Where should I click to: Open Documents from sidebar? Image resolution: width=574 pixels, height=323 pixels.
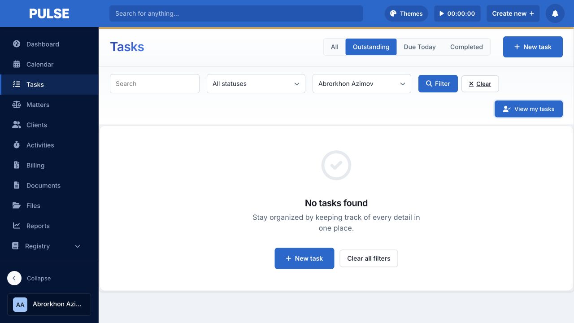coord(49,185)
